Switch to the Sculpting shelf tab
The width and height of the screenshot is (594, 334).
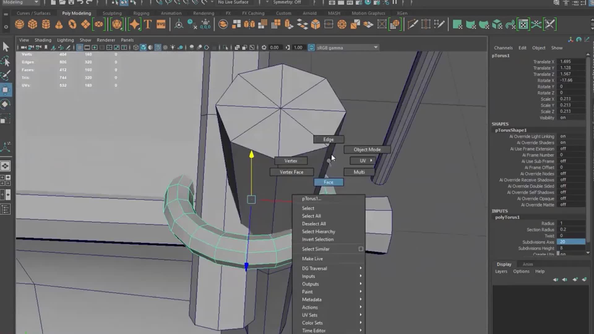click(112, 13)
